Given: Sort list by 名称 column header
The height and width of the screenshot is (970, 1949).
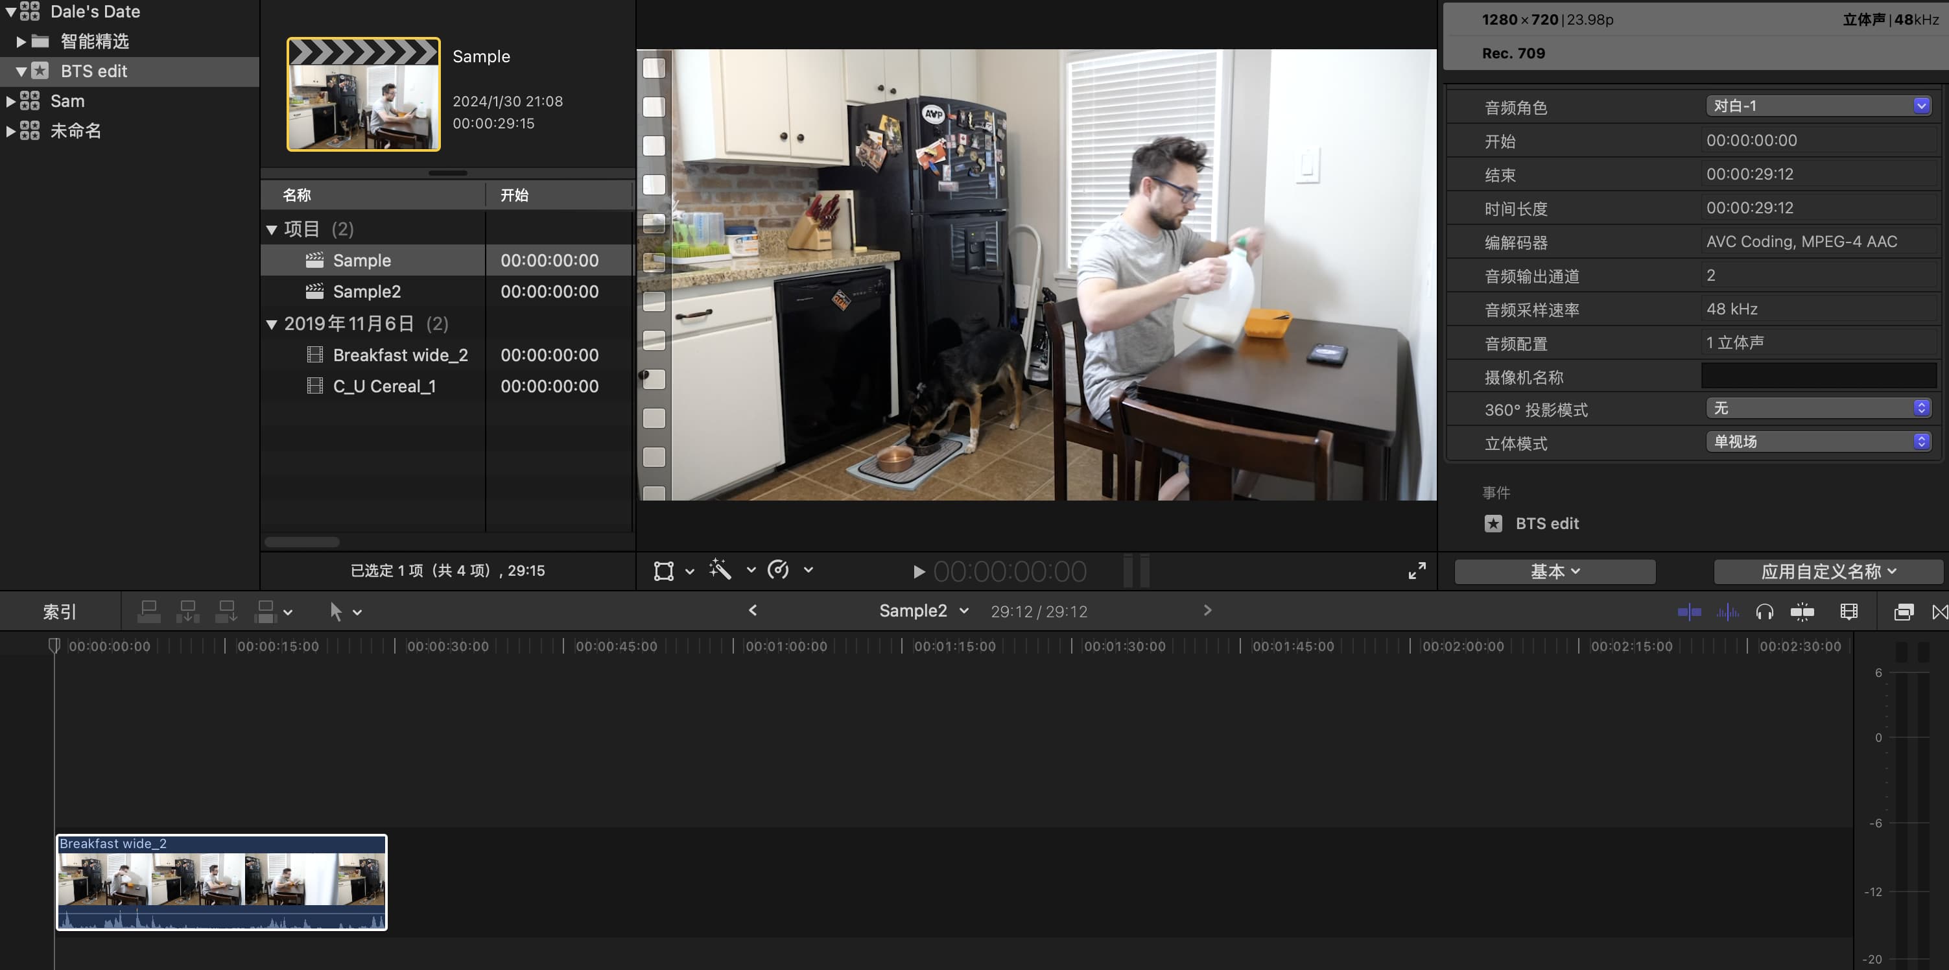Looking at the screenshot, I should point(373,195).
